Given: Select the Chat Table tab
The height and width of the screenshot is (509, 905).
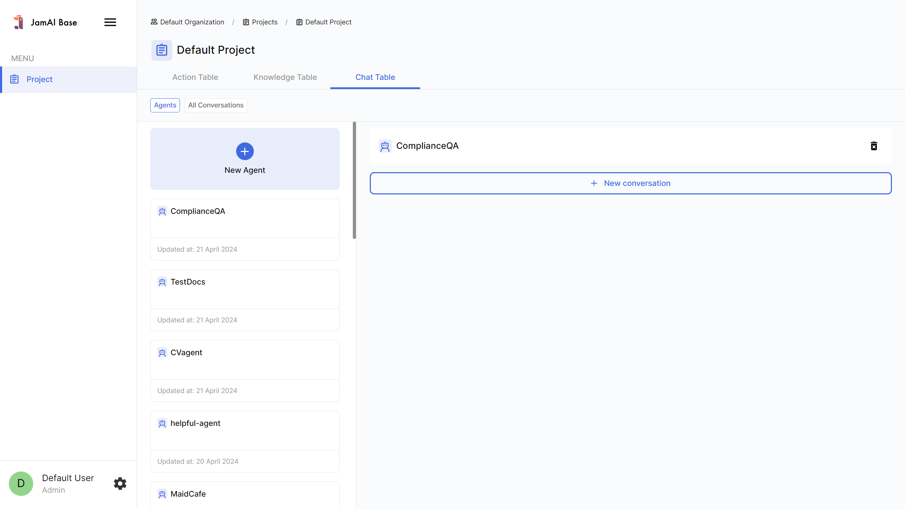Looking at the screenshot, I should (x=375, y=77).
